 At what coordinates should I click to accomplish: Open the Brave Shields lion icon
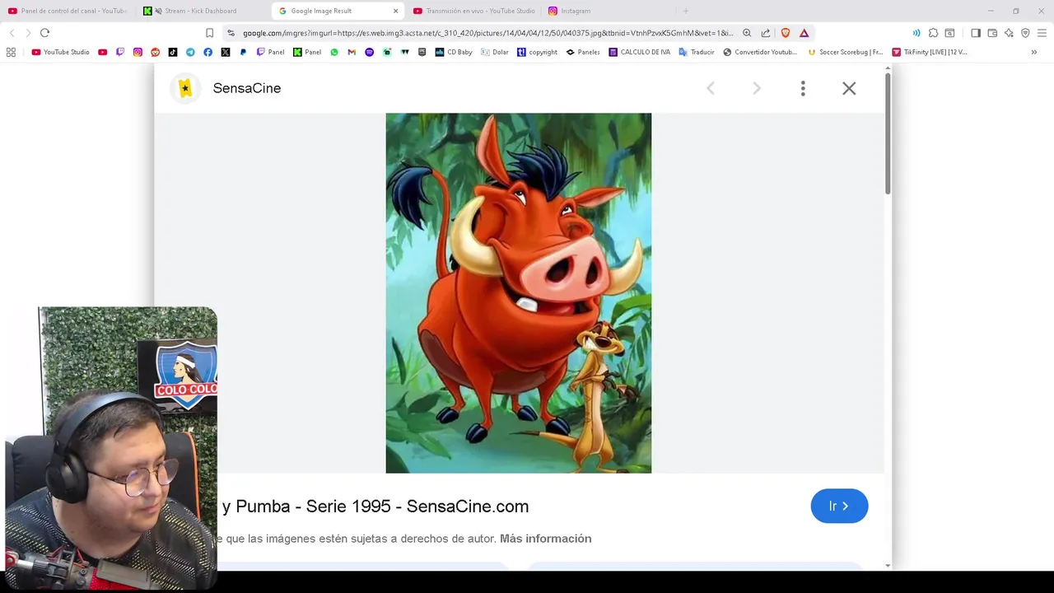786,33
